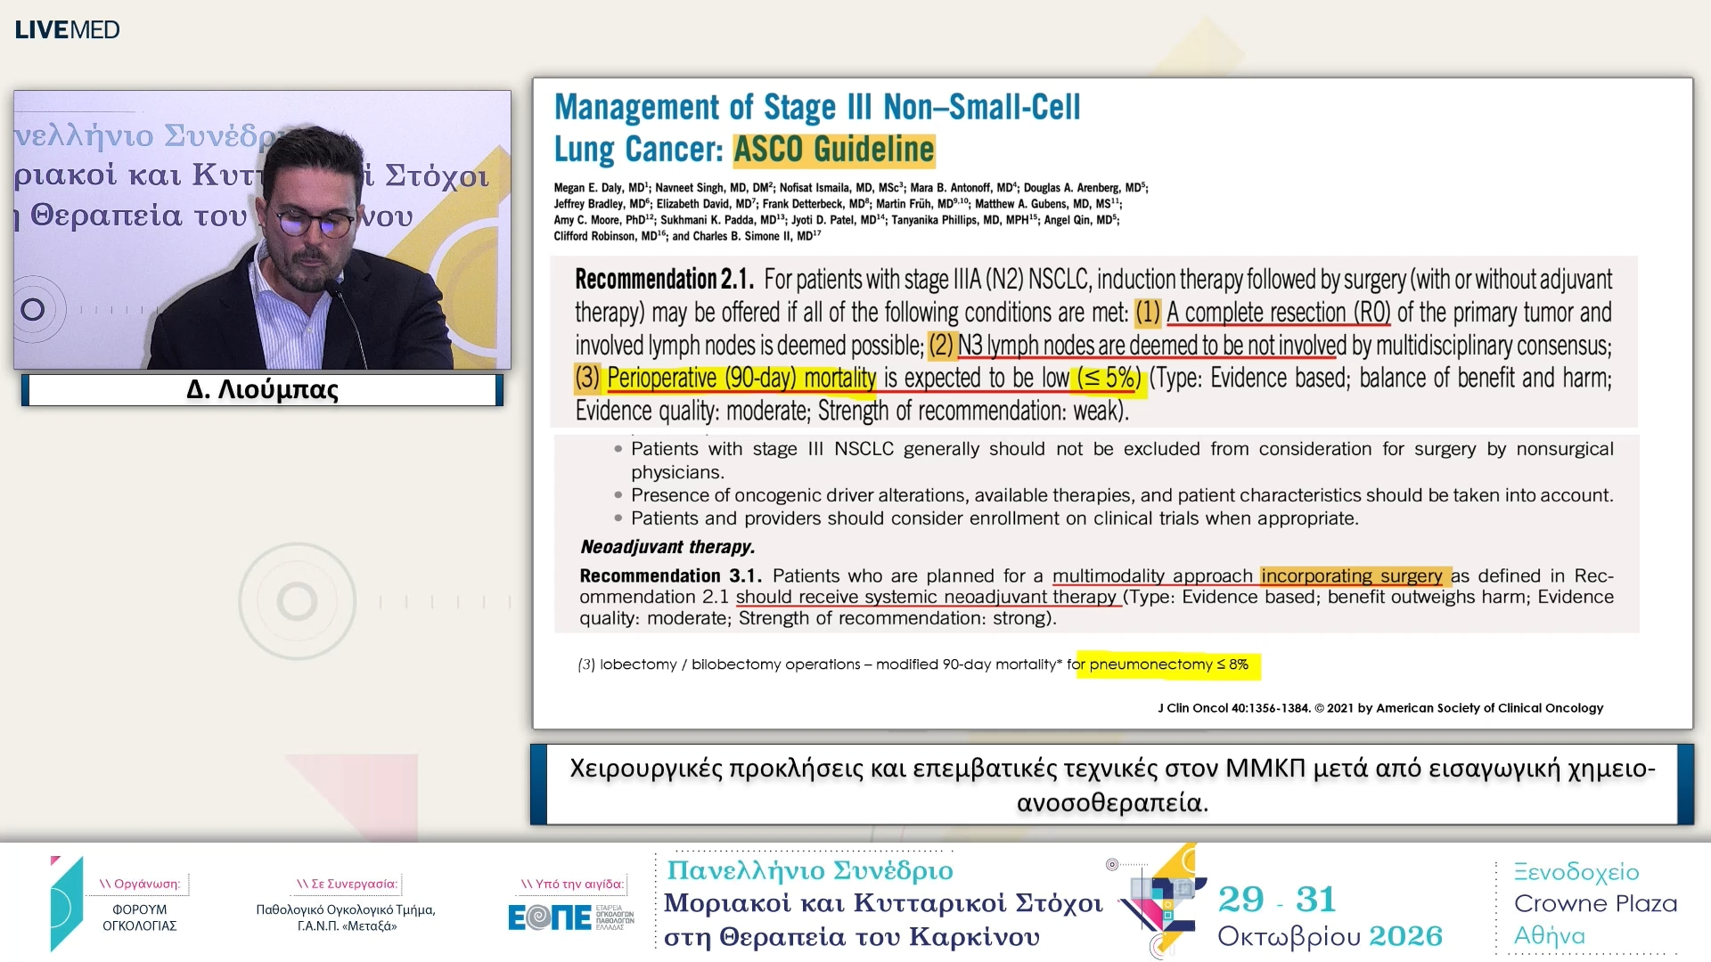This screenshot has width=1711, height=962.
Task: Click the teal Forum Oncology logo shape
Action: (67, 903)
